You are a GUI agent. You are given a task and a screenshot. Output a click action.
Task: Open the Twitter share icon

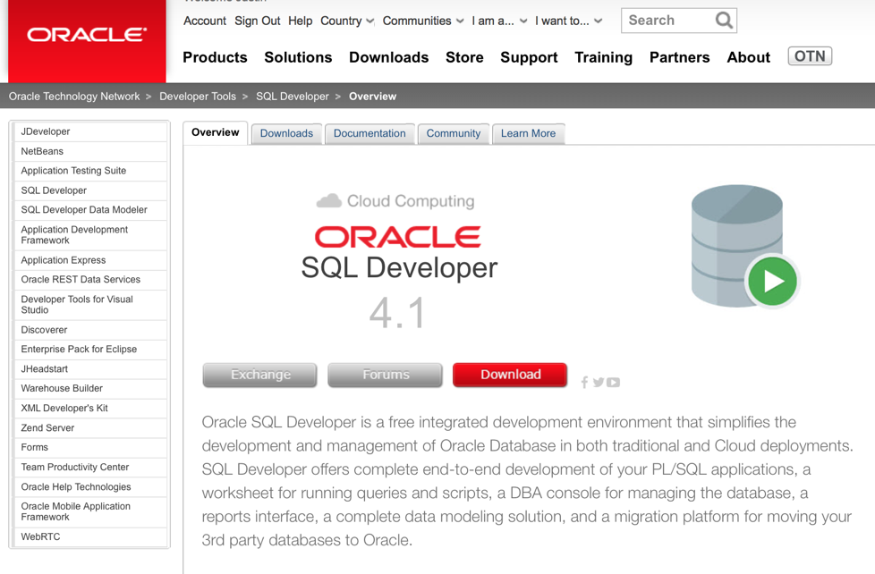click(x=599, y=382)
